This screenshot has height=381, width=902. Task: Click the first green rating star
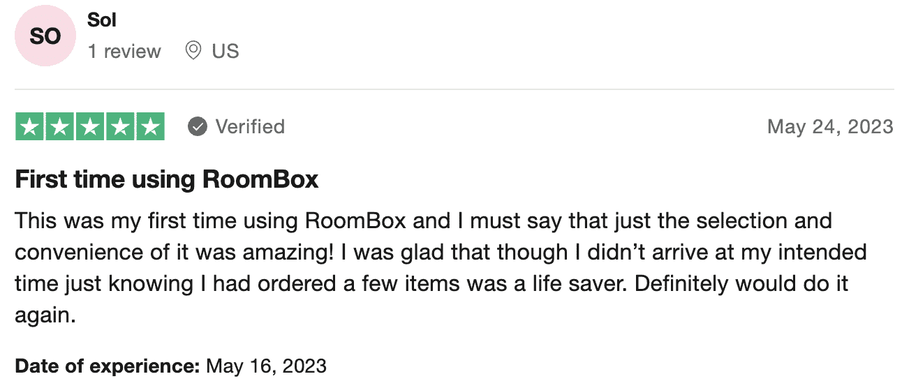pyautogui.click(x=29, y=126)
